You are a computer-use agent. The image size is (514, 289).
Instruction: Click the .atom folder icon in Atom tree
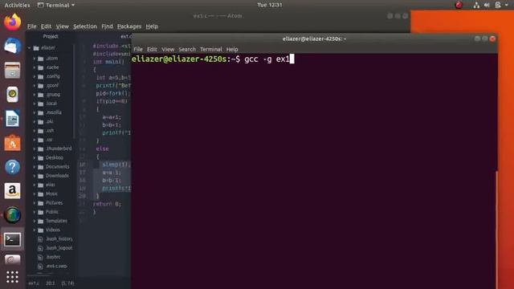41,59
